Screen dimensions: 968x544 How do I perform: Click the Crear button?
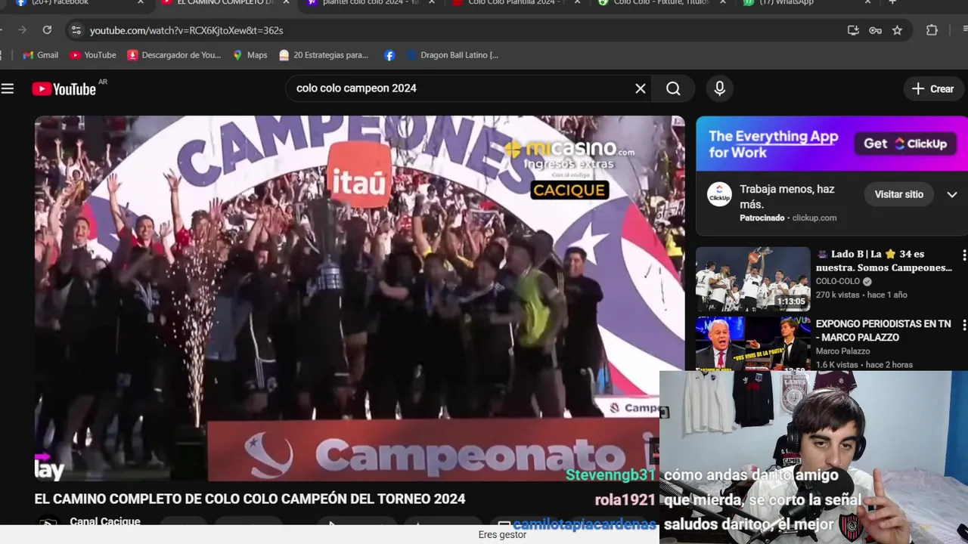[x=932, y=88]
